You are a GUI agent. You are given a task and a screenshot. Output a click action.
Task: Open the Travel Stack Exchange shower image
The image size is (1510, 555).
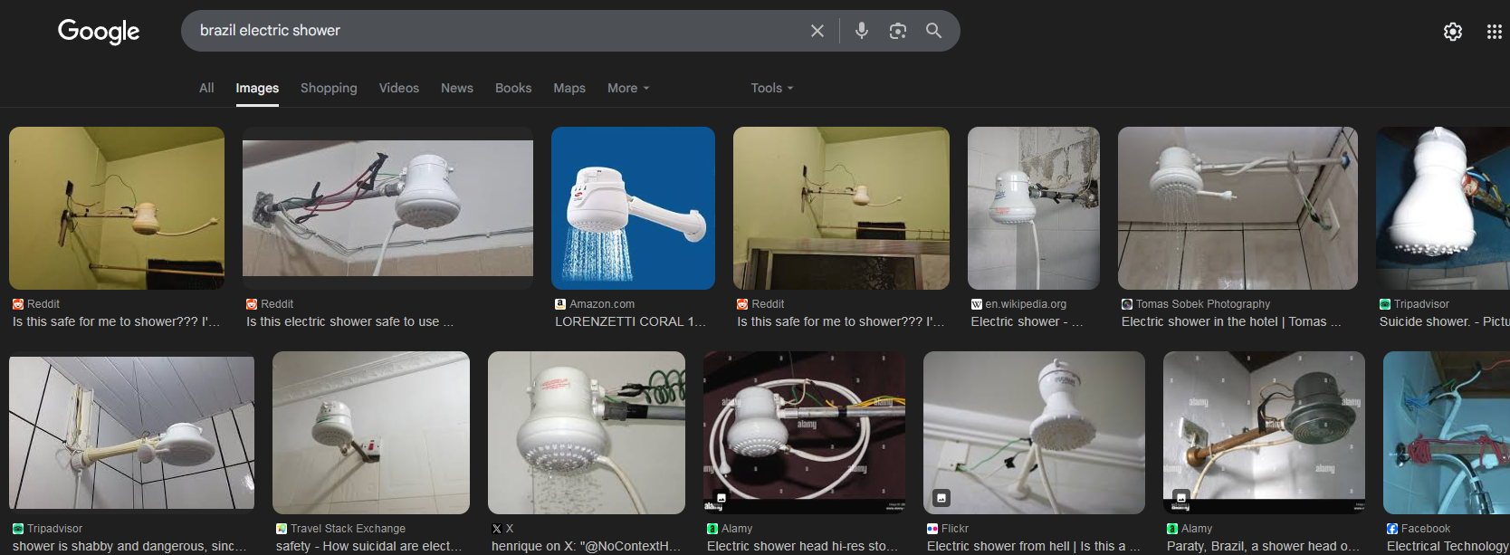[x=371, y=433]
